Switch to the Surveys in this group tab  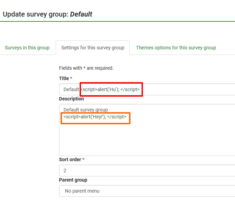[27, 48]
